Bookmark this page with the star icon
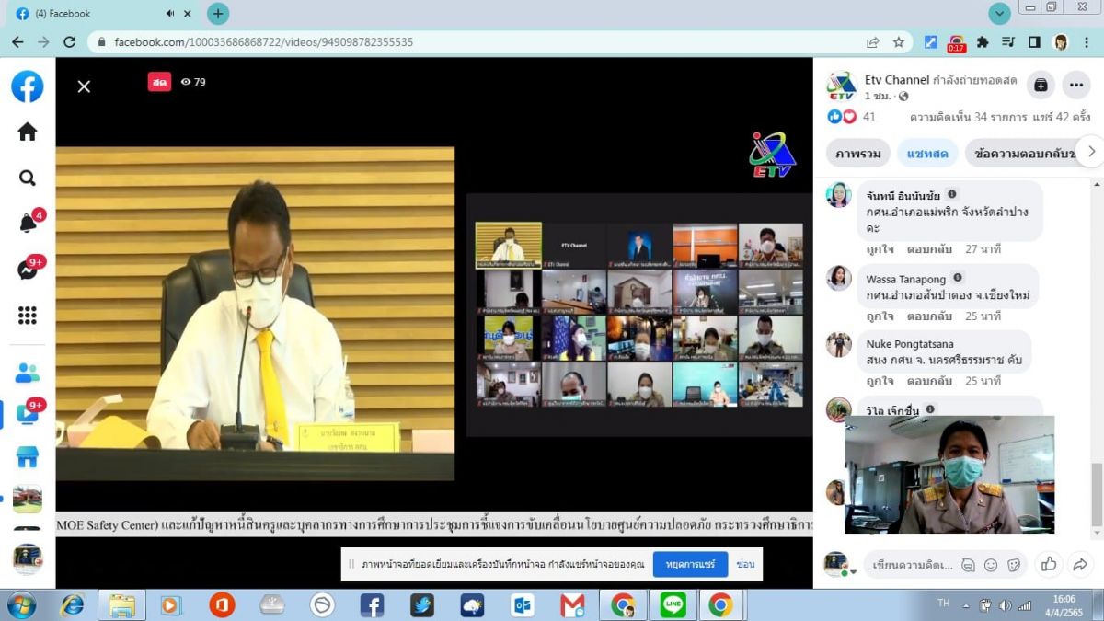 (898, 42)
